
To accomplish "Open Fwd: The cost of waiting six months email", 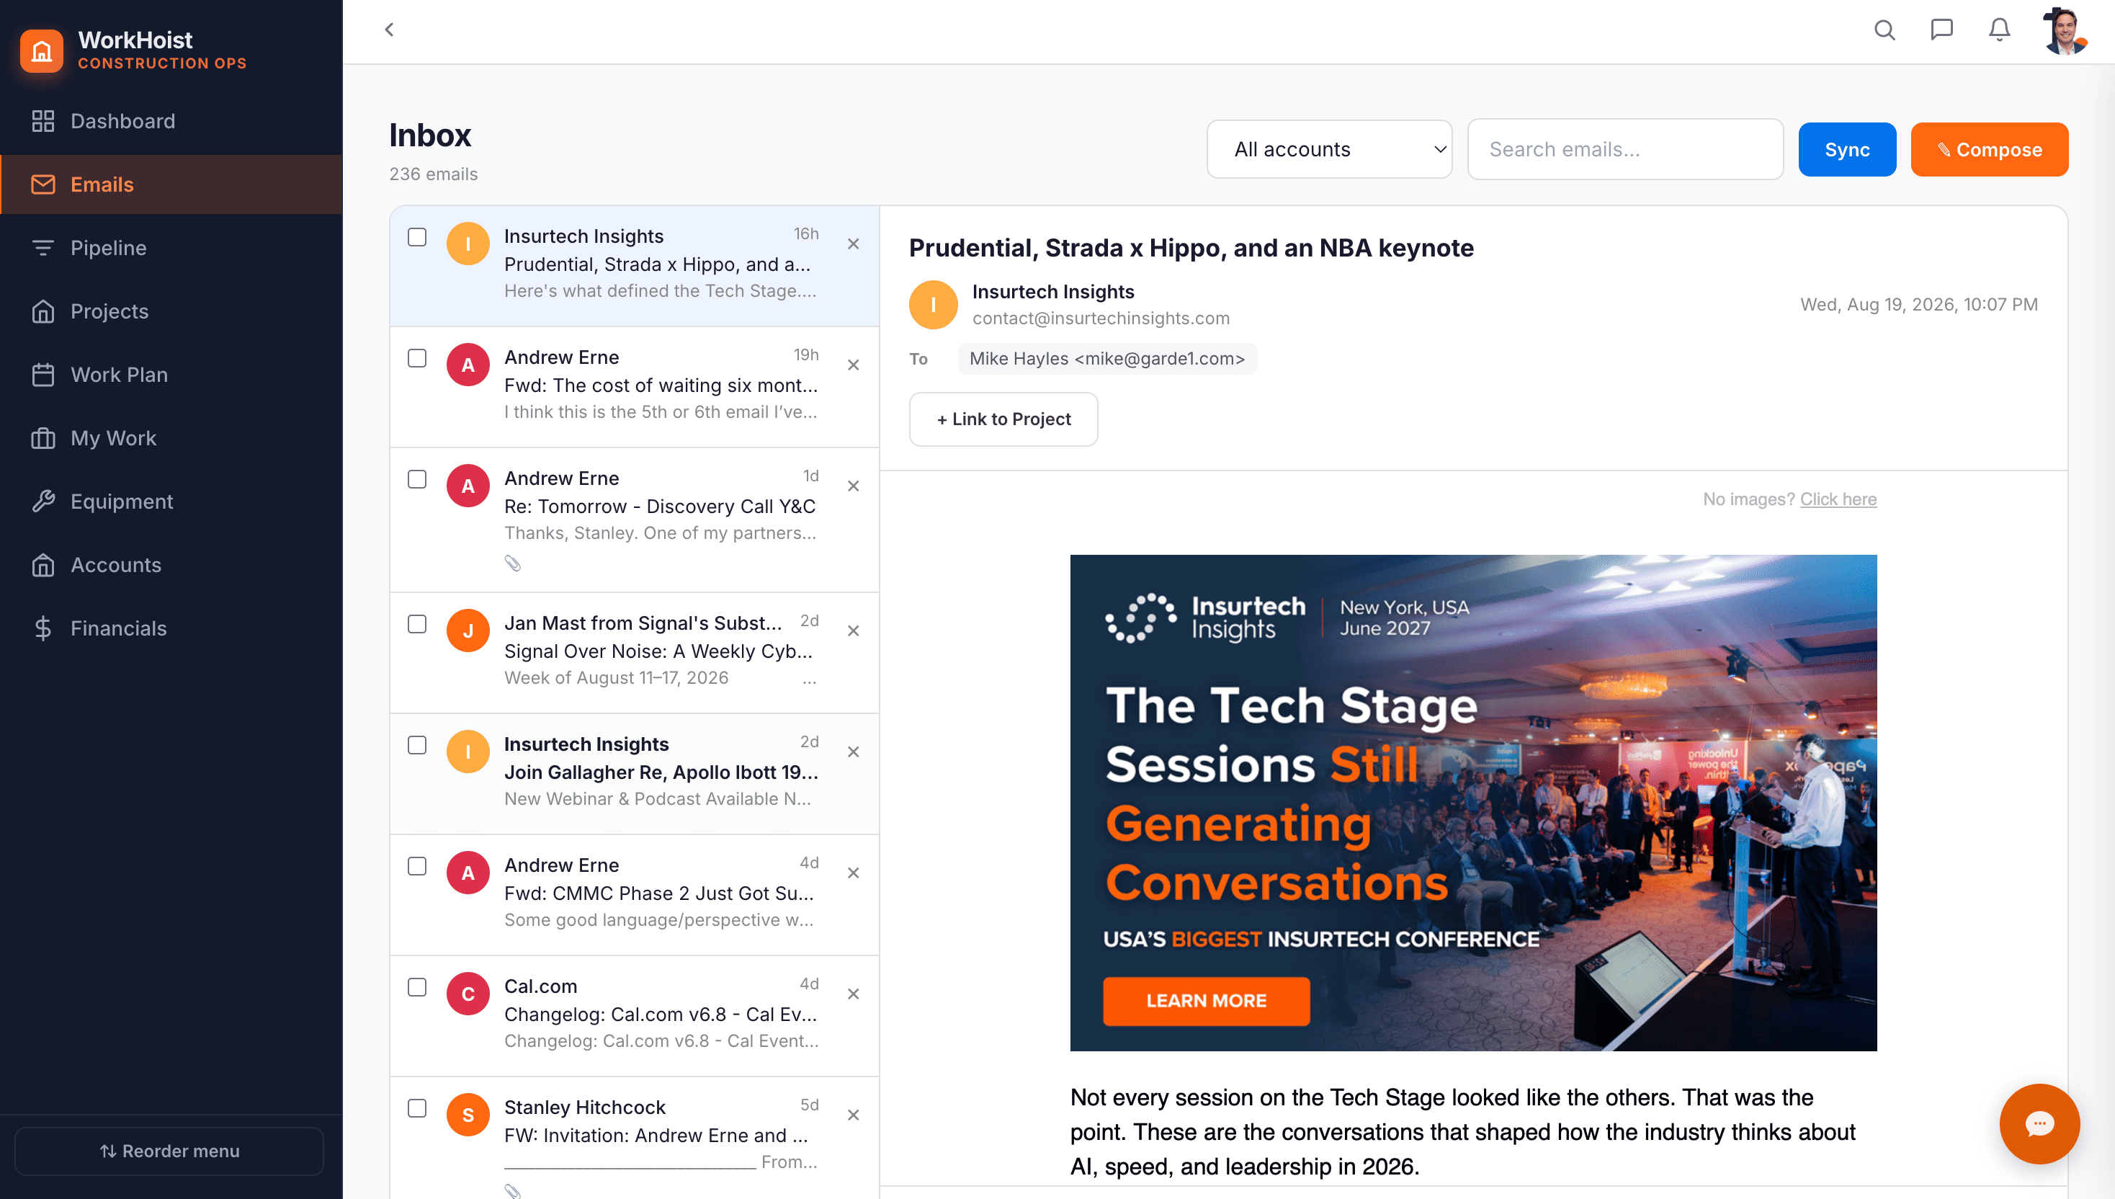I will (x=634, y=387).
